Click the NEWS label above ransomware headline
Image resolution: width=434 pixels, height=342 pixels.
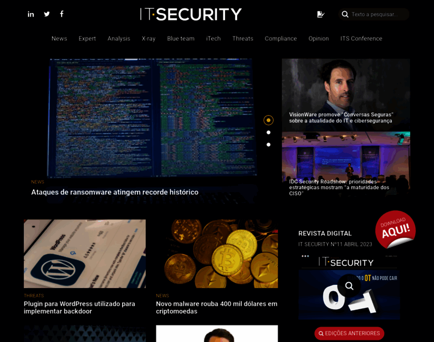coord(38,182)
